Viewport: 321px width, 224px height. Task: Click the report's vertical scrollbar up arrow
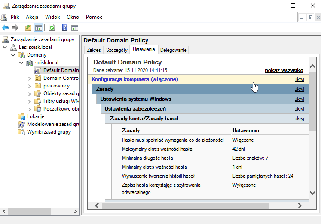pyautogui.click(x=312, y=66)
